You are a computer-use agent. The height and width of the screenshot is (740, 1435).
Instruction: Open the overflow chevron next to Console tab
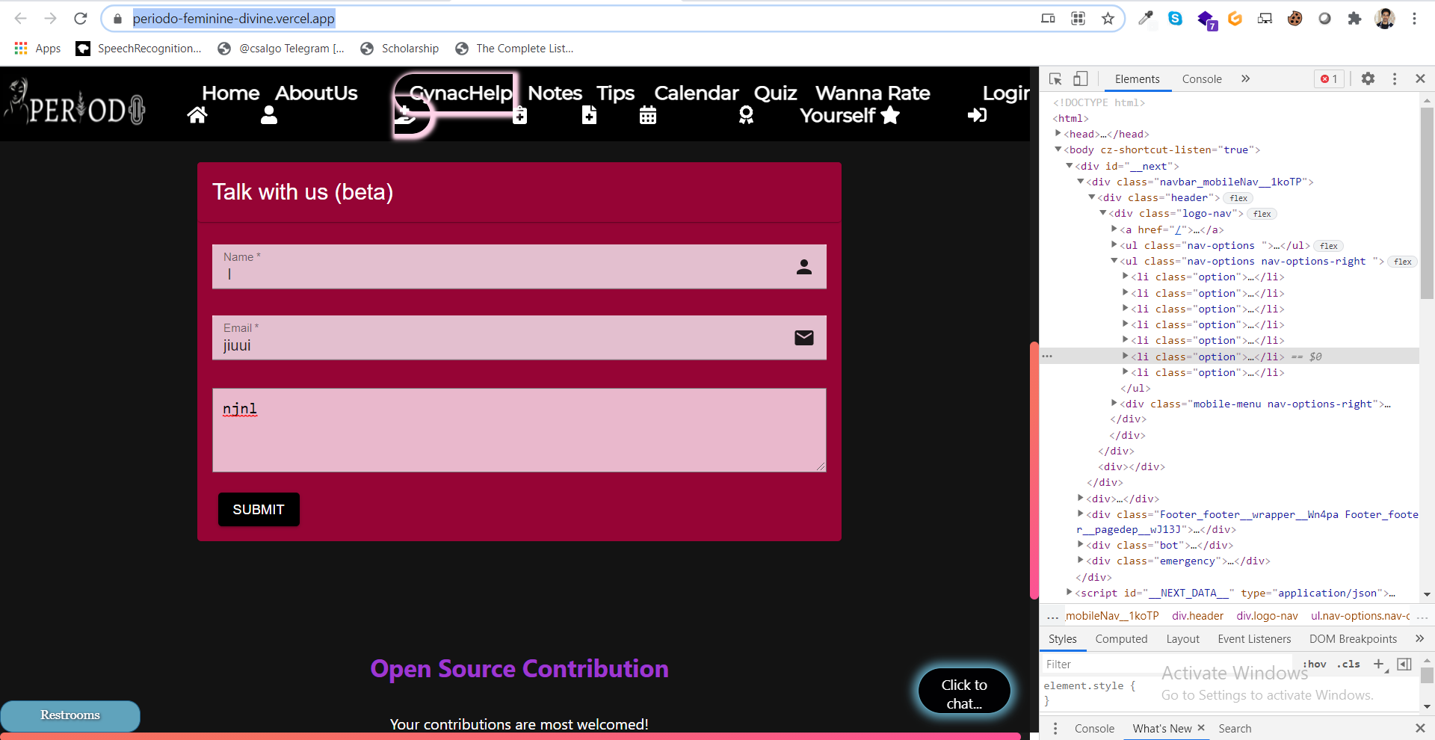(1245, 78)
